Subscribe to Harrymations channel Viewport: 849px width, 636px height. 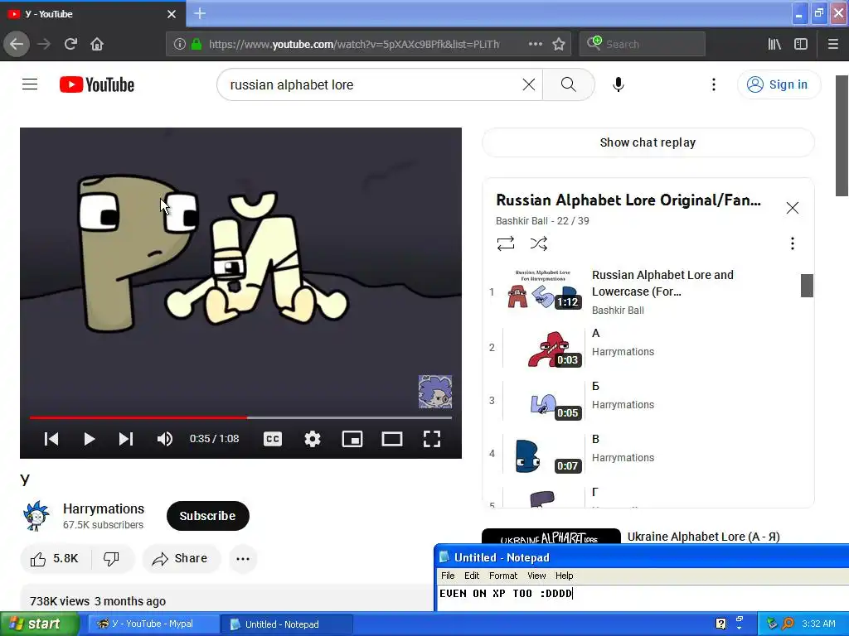(208, 516)
